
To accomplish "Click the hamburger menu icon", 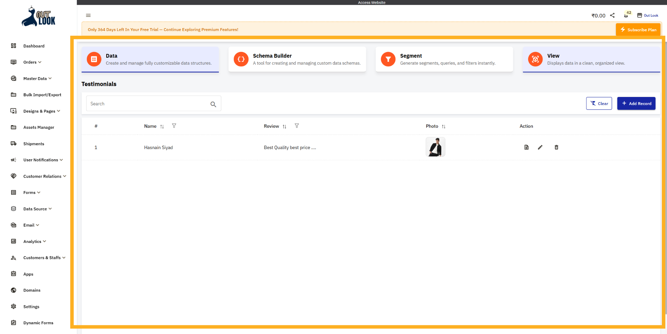I will pyautogui.click(x=88, y=15).
